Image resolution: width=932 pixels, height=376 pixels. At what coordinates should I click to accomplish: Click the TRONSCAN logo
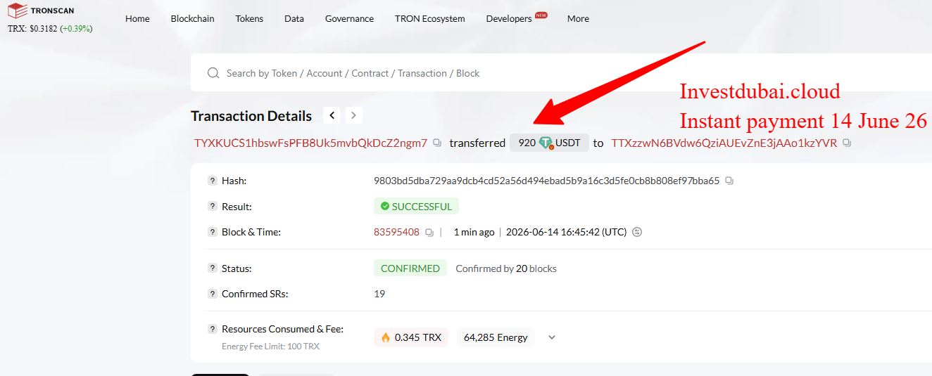(41, 11)
